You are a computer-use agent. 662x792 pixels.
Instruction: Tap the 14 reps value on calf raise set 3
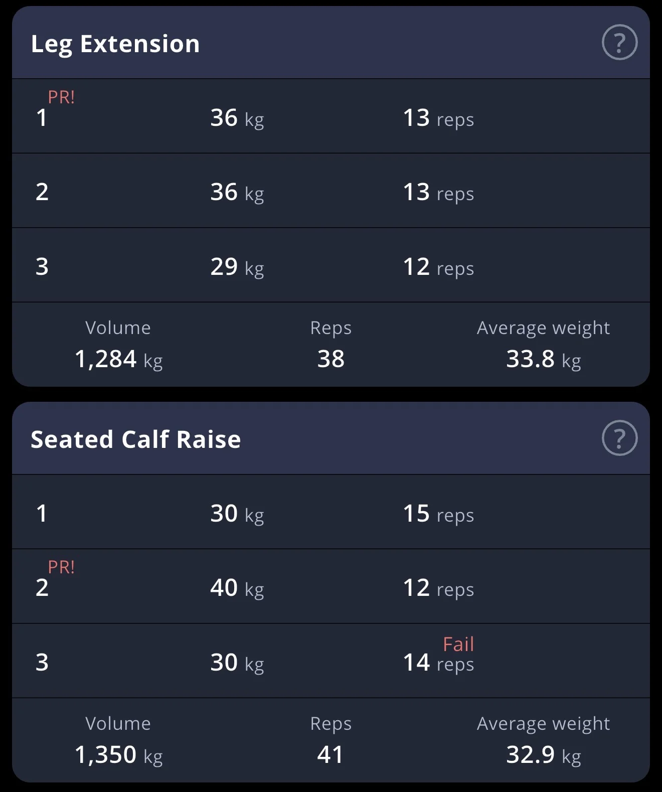tap(438, 663)
